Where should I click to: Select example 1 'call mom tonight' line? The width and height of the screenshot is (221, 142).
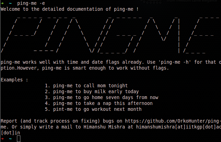(86, 86)
